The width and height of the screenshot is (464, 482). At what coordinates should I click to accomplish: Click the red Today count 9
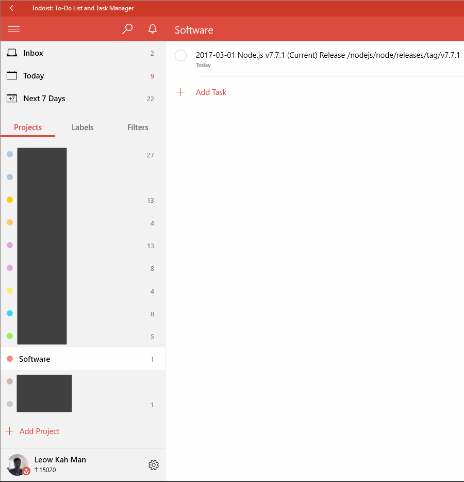click(x=152, y=76)
